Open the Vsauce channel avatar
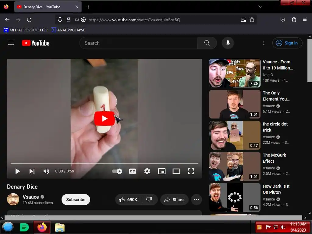Screen dimensions: 312x234 [x=13, y=199]
